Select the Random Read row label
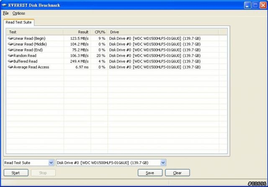This screenshot has height=187, width=268. tap(25, 56)
